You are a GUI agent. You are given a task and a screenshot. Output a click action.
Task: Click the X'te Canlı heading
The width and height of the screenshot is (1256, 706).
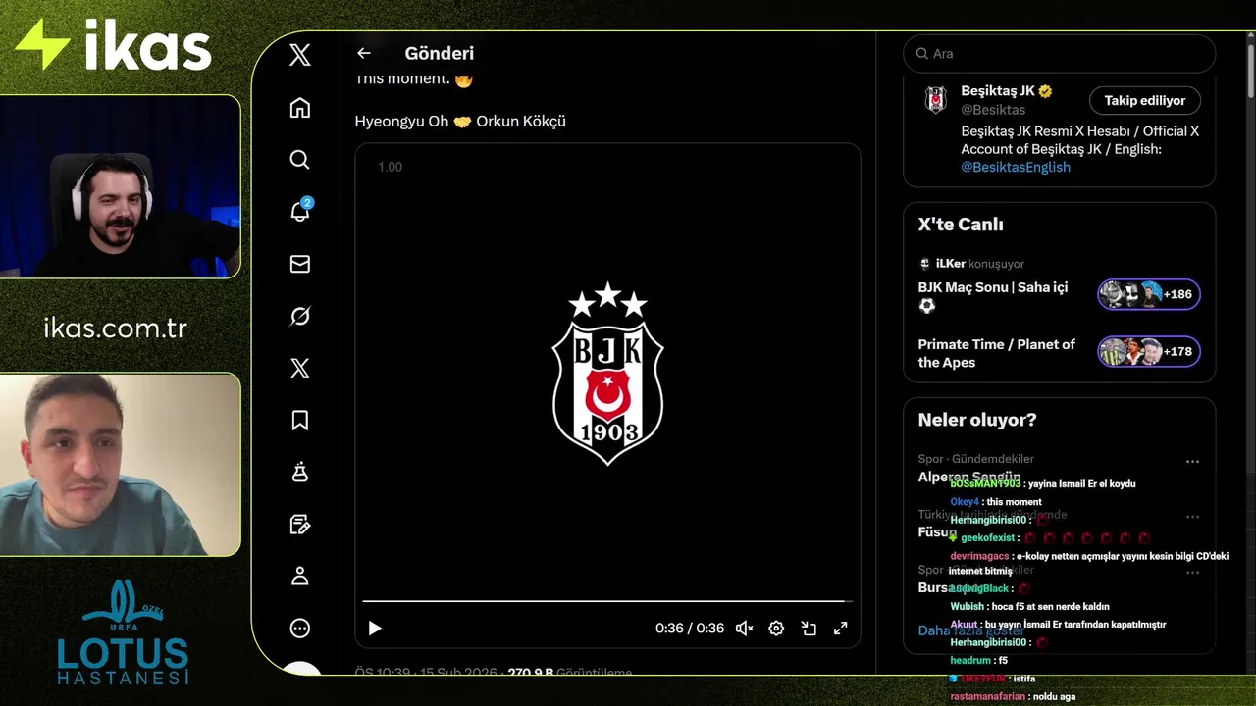point(961,225)
